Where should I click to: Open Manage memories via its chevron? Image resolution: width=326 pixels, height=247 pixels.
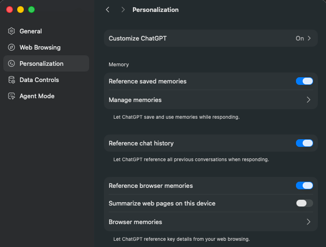pyautogui.click(x=308, y=100)
